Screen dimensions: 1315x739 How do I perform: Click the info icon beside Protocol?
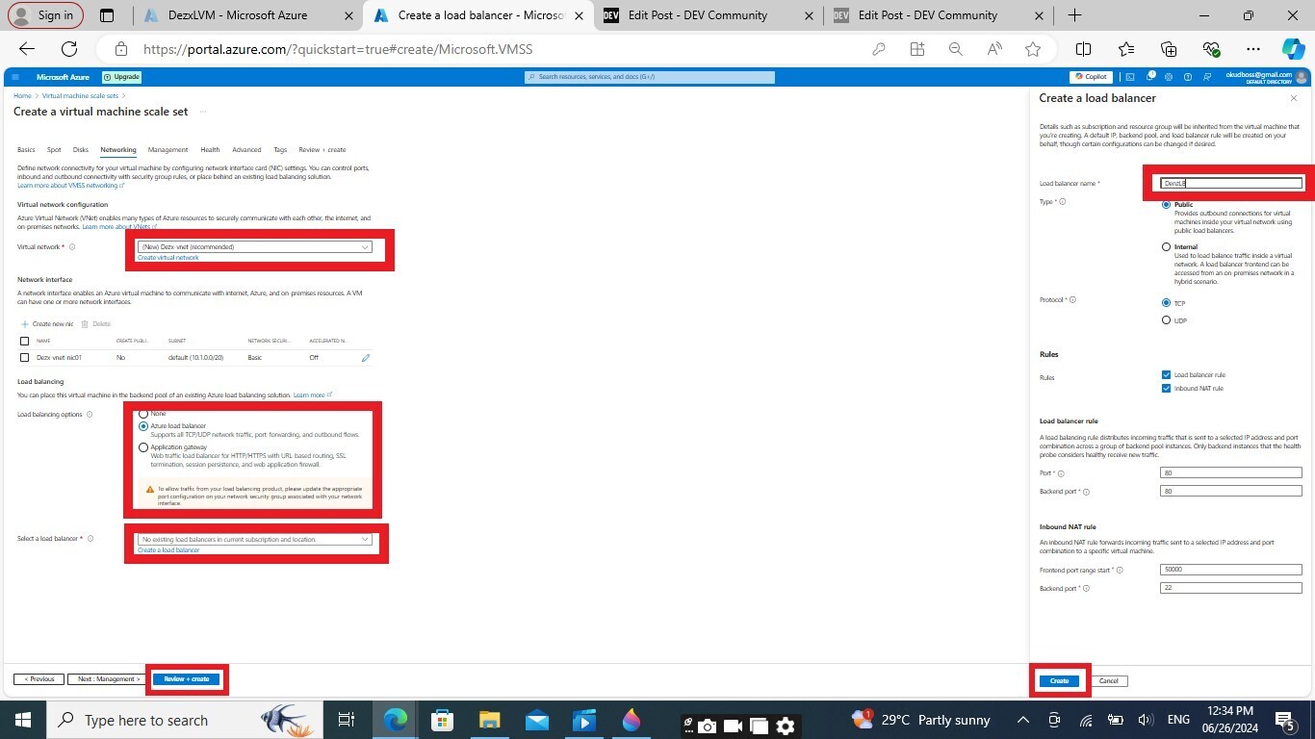coord(1072,300)
